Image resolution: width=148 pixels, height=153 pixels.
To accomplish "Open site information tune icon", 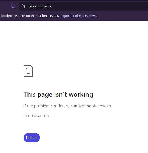I will [x=24, y=6].
